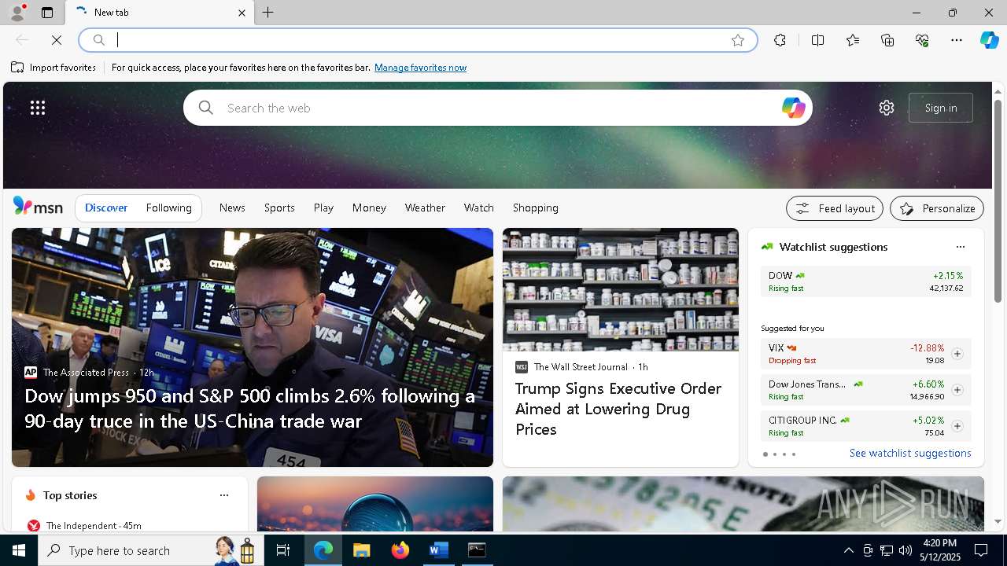Open Browser essentials icon
Screen dimensions: 1007x566
click(x=922, y=40)
